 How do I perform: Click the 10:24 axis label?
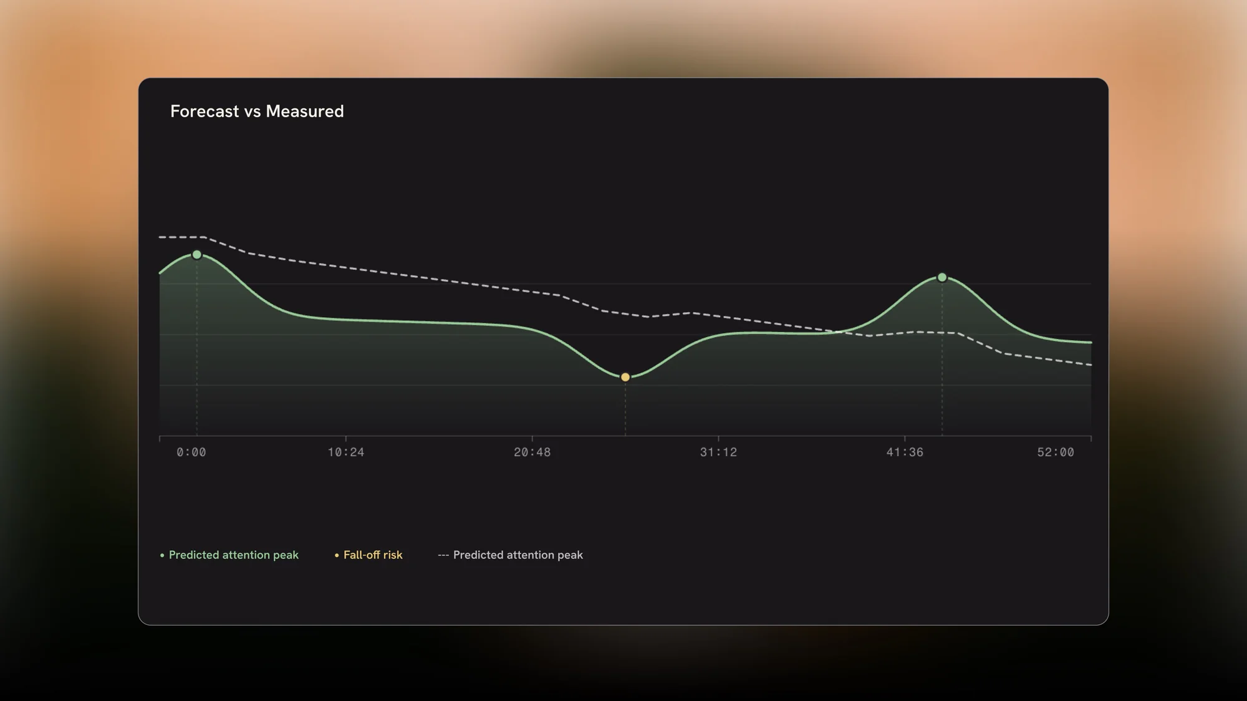coord(346,452)
